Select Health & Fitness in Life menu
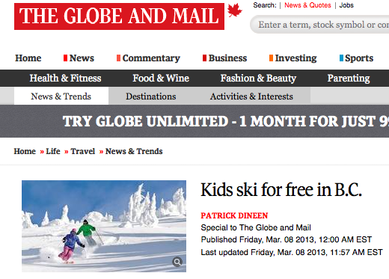This screenshot has height=279, width=389. 65,79
